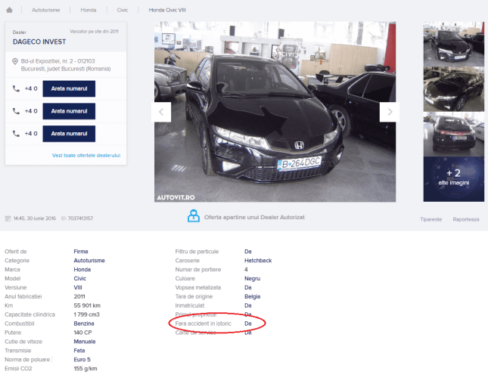Screen dimensions: 488x384
Task: Open the main Honda Civic photo
Action: pyautogui.click(x=275, y=112)
